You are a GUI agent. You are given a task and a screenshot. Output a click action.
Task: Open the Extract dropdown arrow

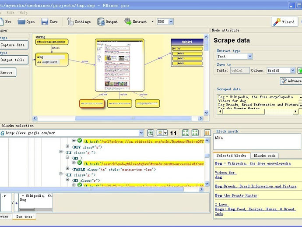pyautogui.click(x=153, y=21)
